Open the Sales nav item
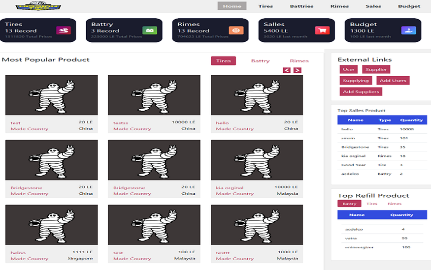Screen dimensions: 431x270 coord(373,6)
